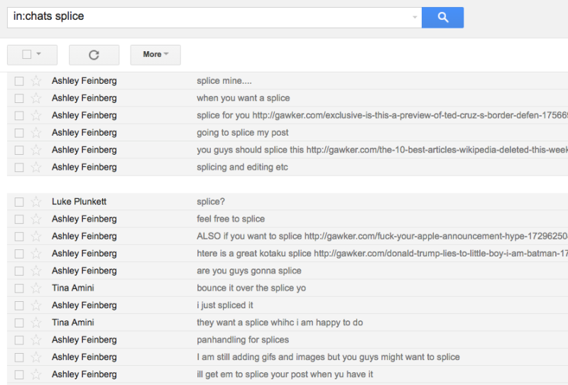The height and width of the screenshot is (385, 568).
Task: Click the refresh button
Action: coord(94,55)
